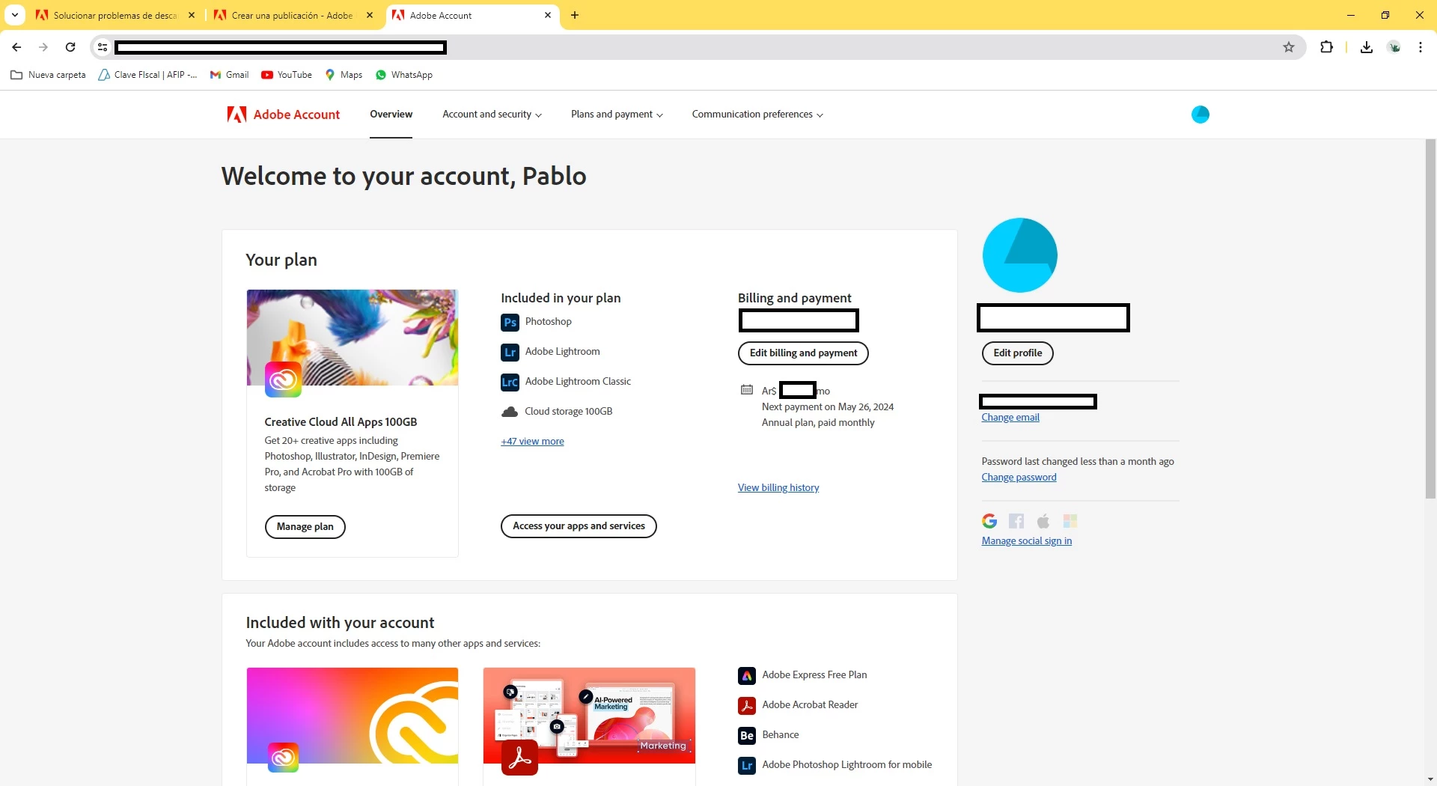Click the Google sign-in icon
Viewport: 1437px width, 786px height.
click(x=989, y=521)
